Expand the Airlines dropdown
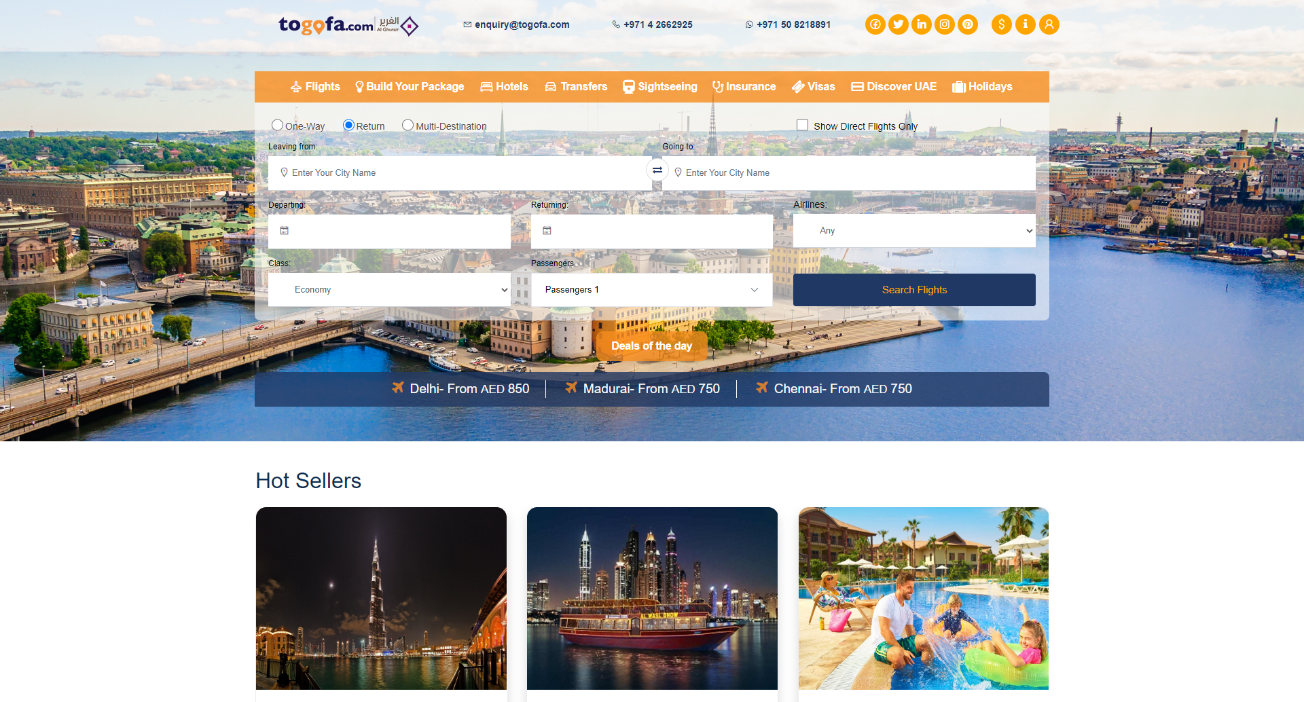Screen dimensions: 1304x702 pos(914,231)
